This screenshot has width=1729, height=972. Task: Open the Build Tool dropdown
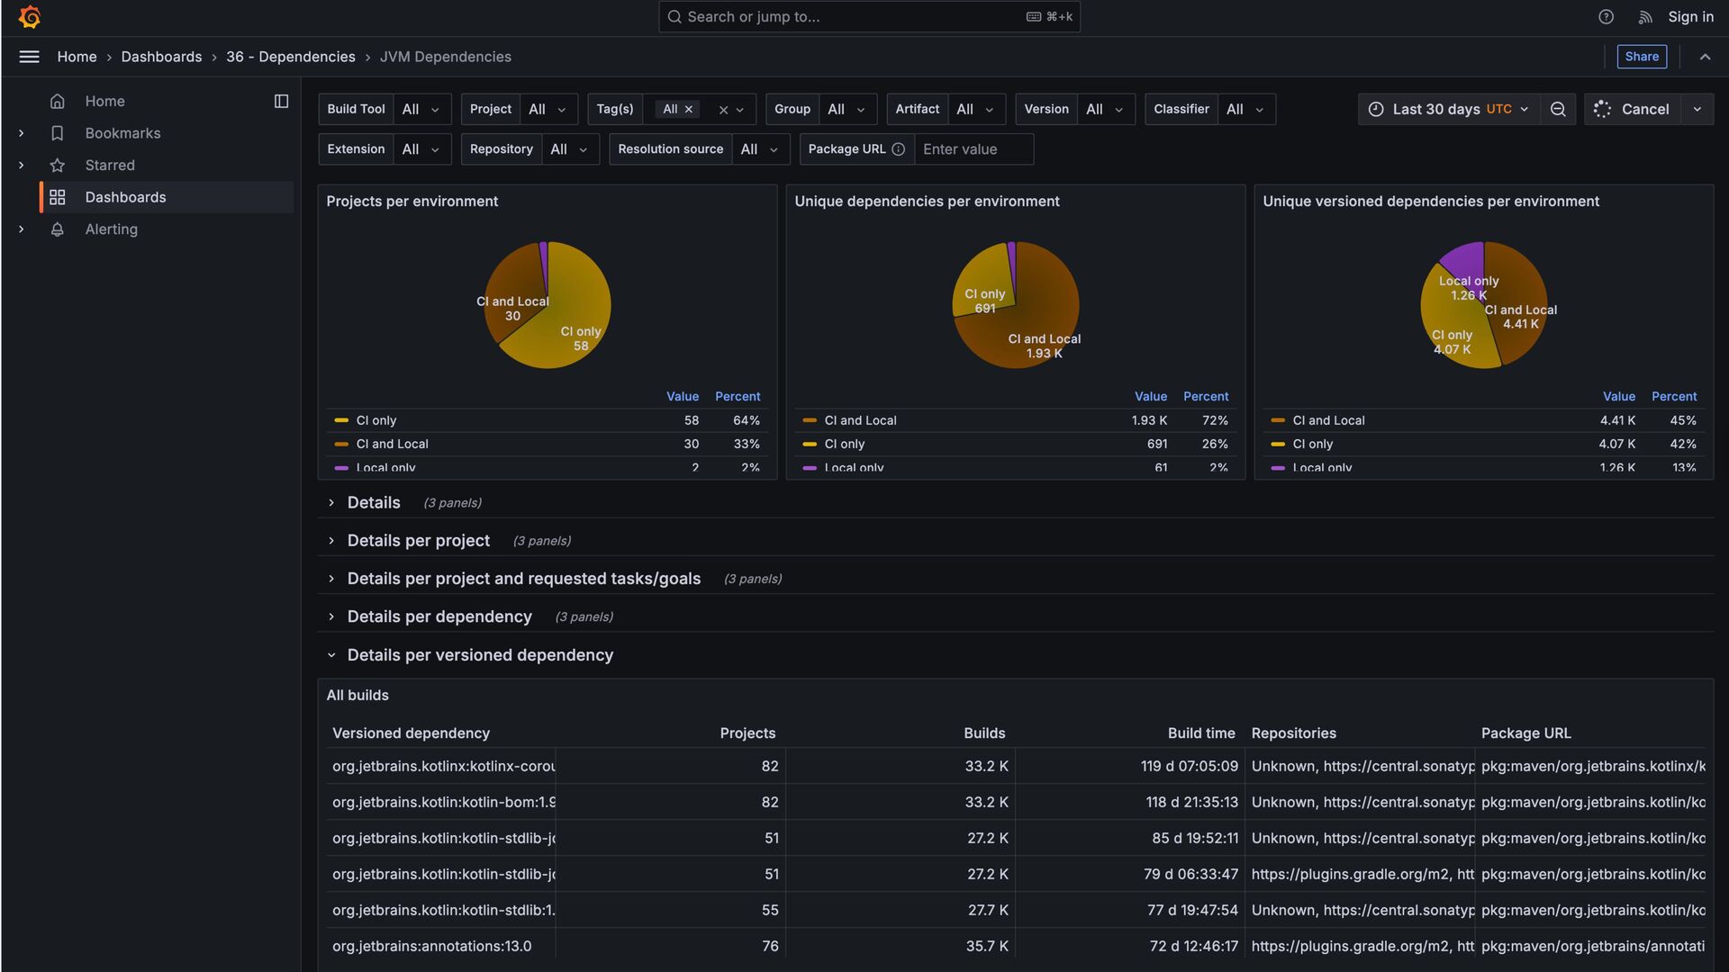point(421,109)
